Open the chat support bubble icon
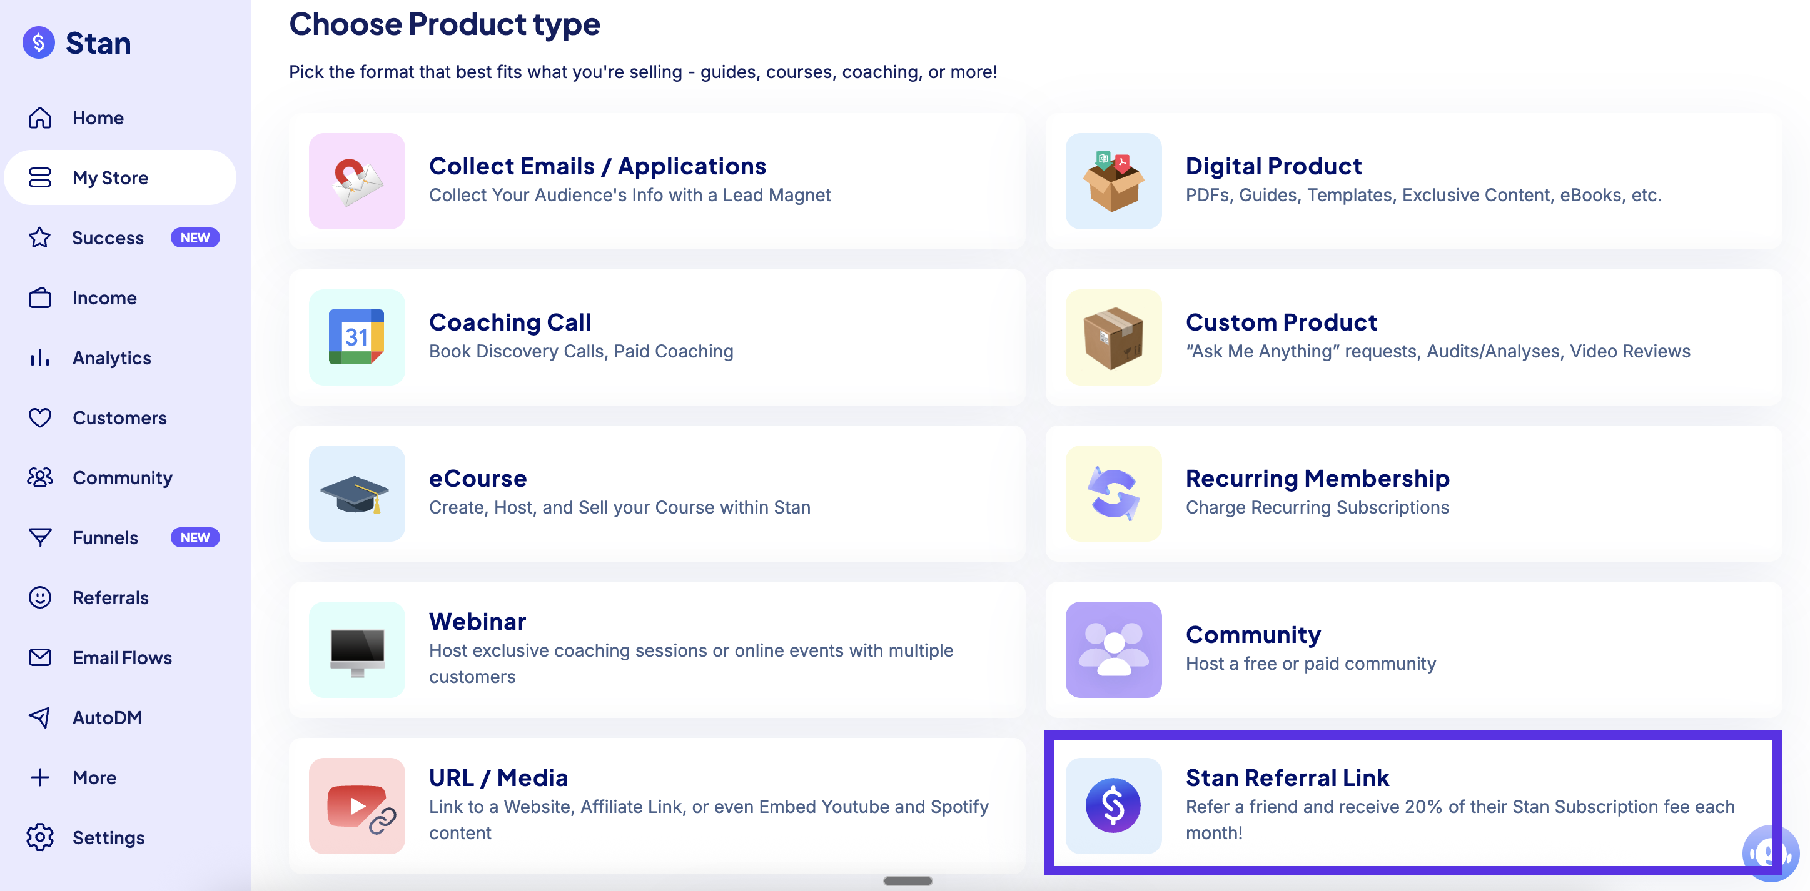This screenshot has height=891, width=1810. [x=1771, y=854]
